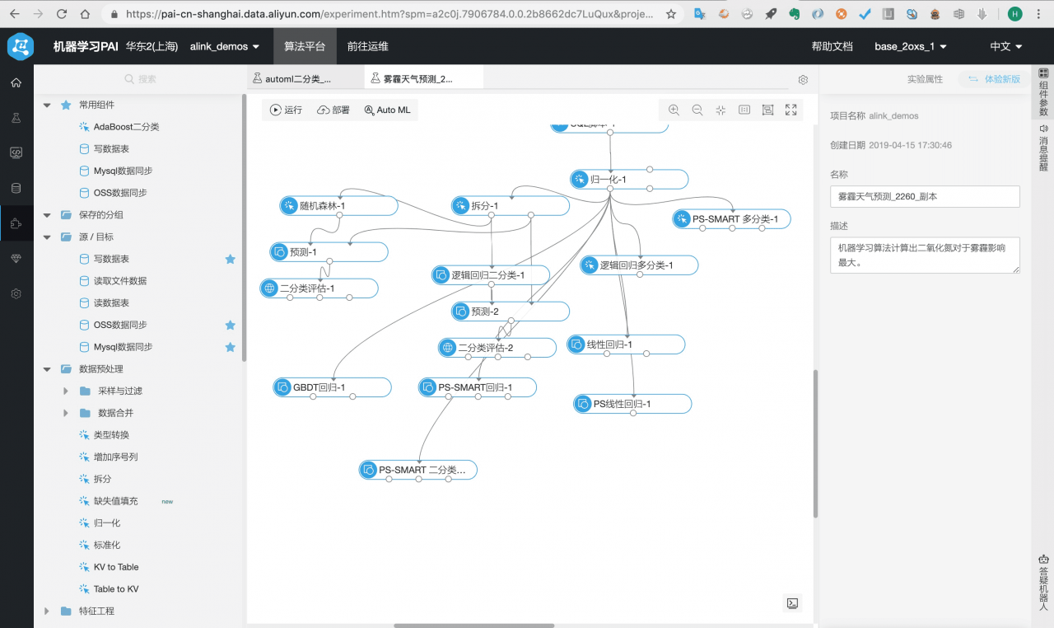Open the home icon in left sidebar
Viewport: 1054px width, 628px height.
click(x=16, y=83)
